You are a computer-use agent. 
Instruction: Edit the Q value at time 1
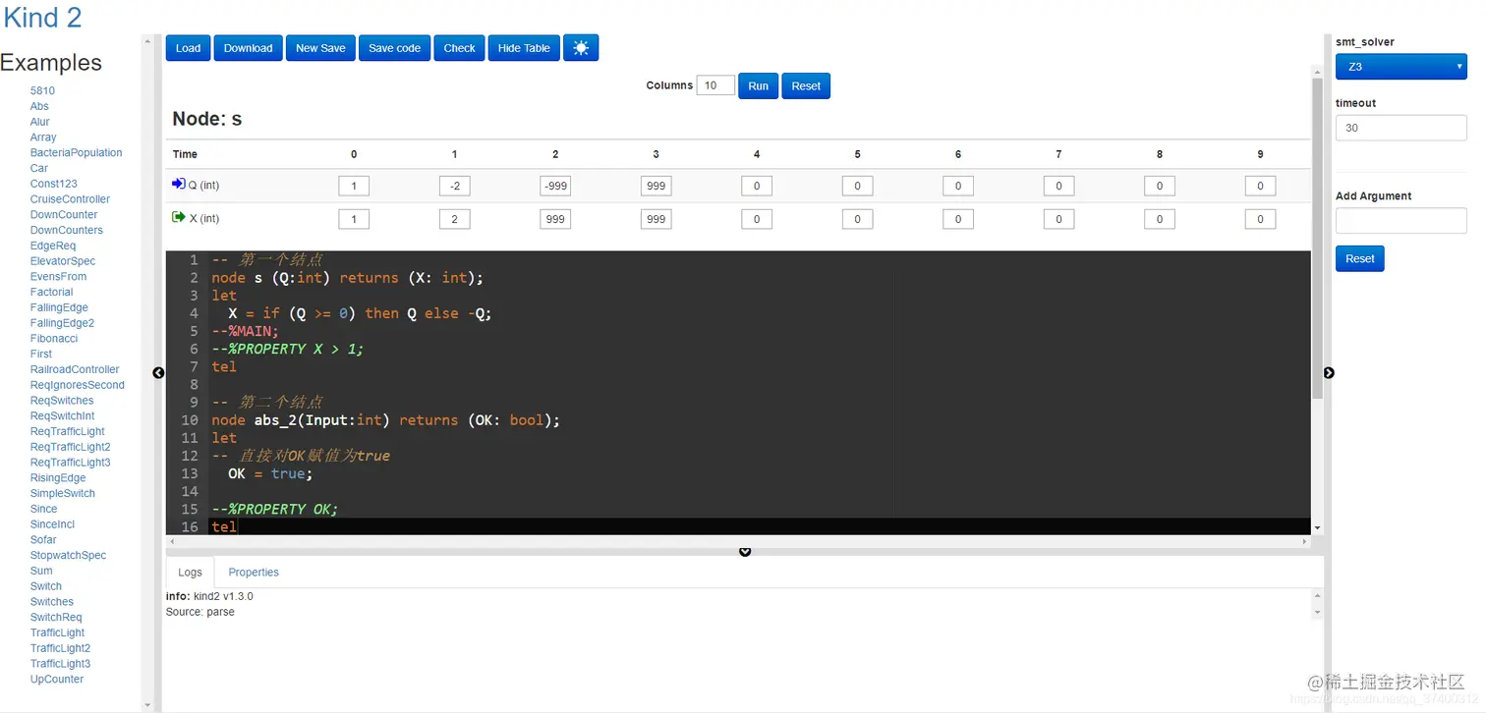click(454, 187)
